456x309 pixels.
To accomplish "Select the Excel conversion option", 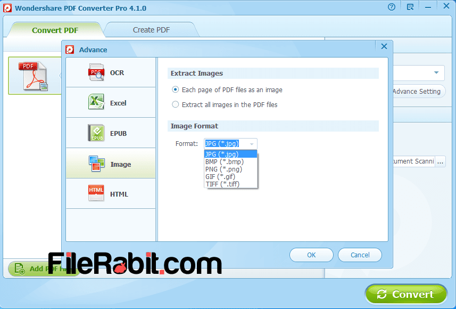I will coord(110,103).
